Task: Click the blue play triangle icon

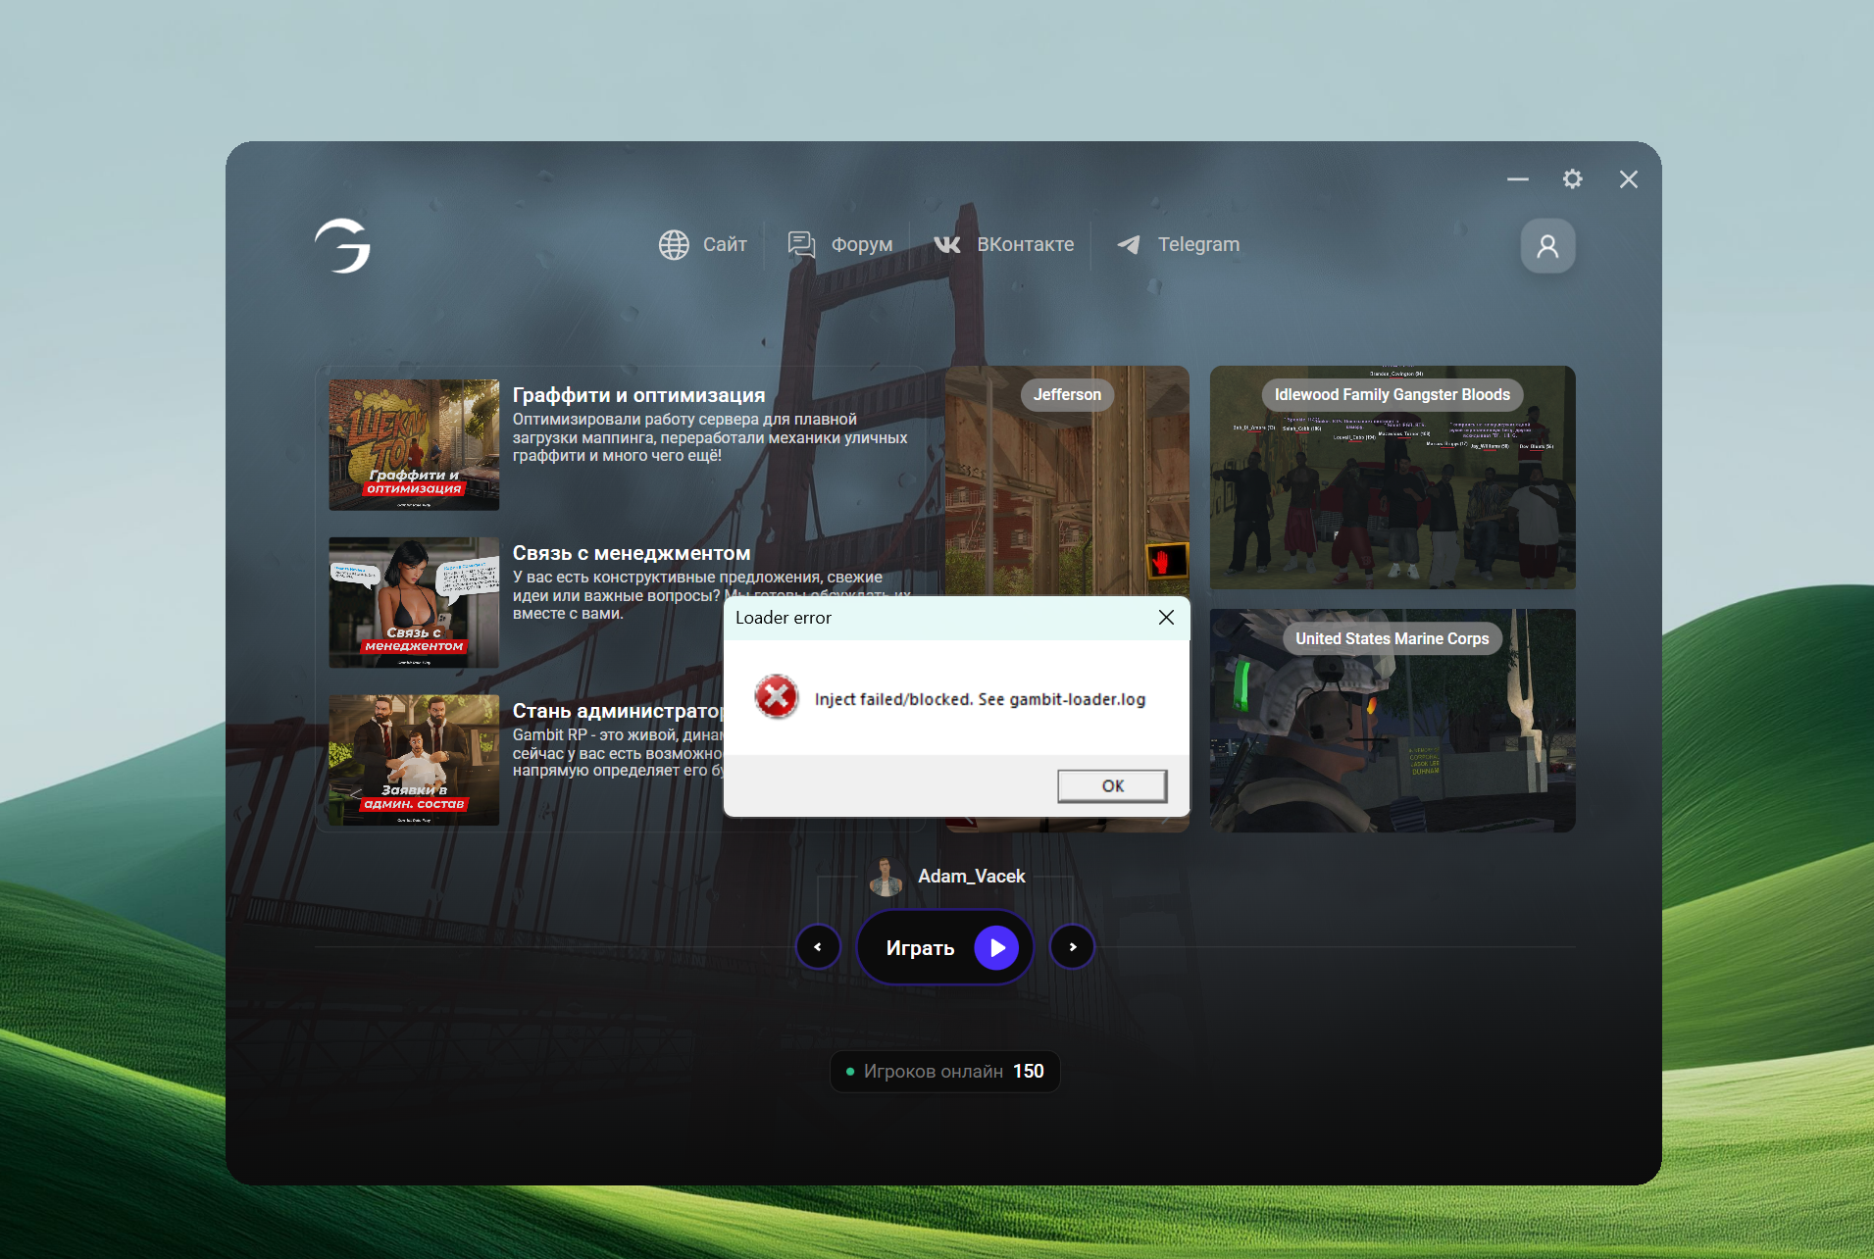Action: point(996,947)
